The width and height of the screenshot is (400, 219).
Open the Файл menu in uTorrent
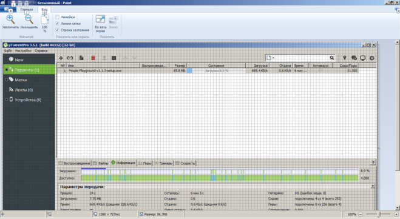(x=8, y=51)
